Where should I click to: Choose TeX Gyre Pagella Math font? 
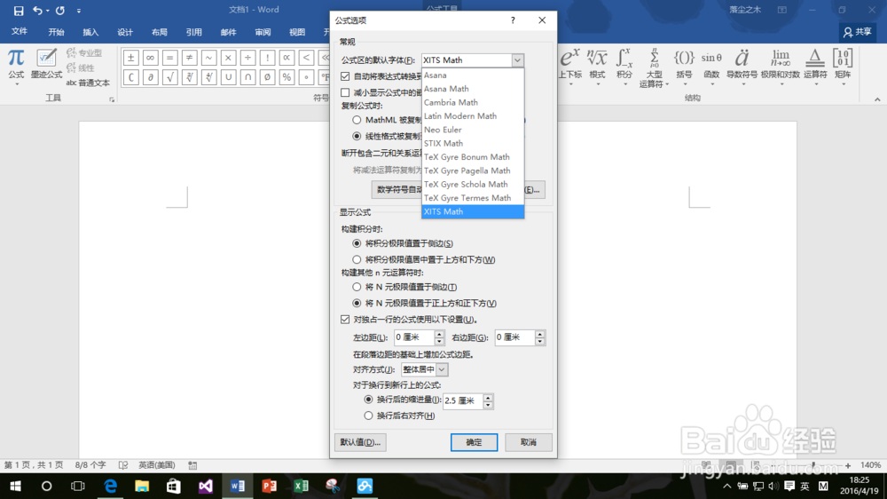[473, 170]
